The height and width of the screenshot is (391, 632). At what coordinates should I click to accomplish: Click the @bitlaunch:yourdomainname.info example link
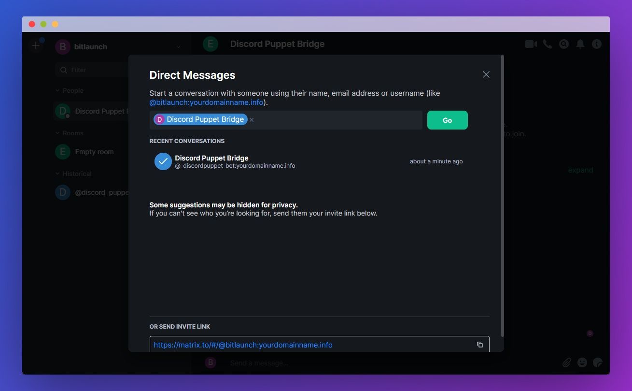click(x=207, y=102)
